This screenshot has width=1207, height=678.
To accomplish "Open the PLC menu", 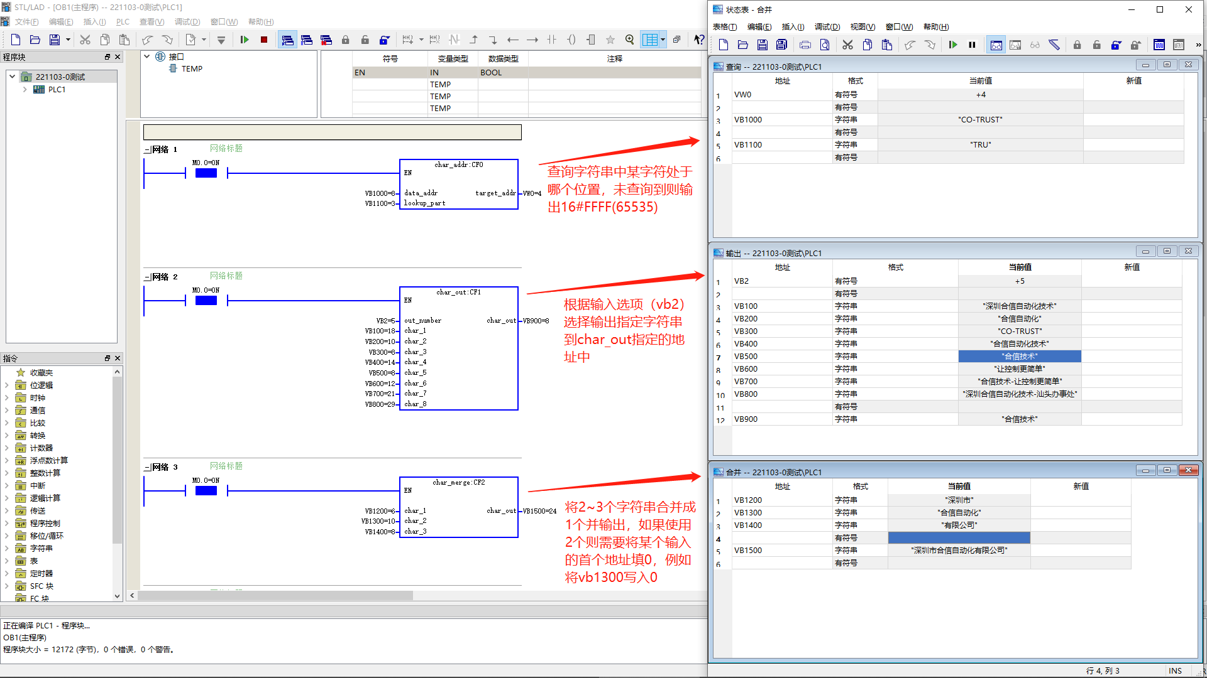I will point(123,22).
